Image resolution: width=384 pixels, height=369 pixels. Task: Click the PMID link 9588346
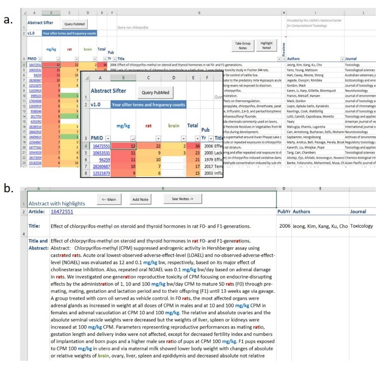click(36, 111)
